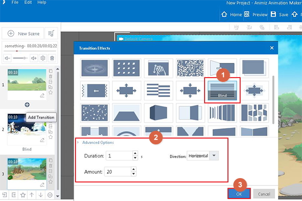Adjust the audio volume slider handle

(24, 58)
